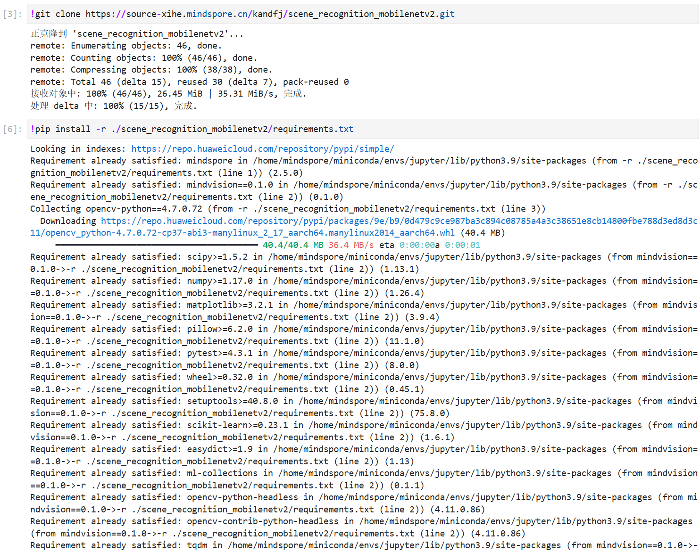Click the 'scikit-learn>=0.23.1' requirement line

point(363,431)
